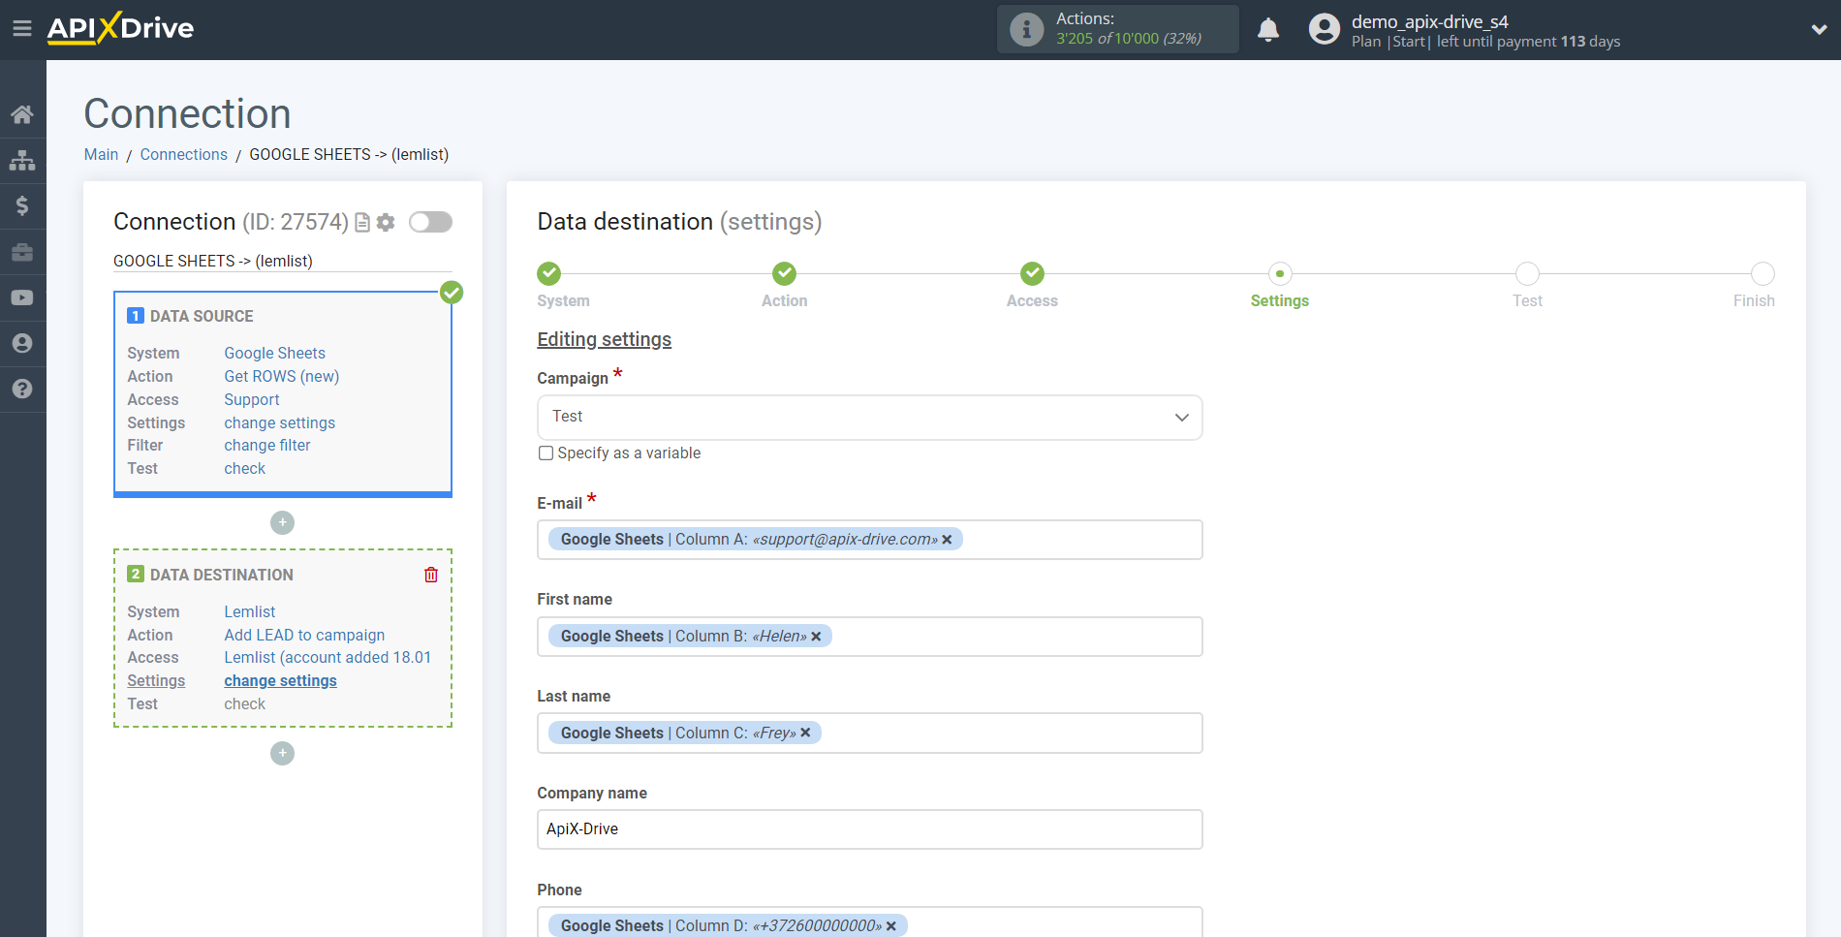The height and width of the screenshot is (937, 1841).
Task: Click the Data Source green checkmark badge
Action: 452,293
